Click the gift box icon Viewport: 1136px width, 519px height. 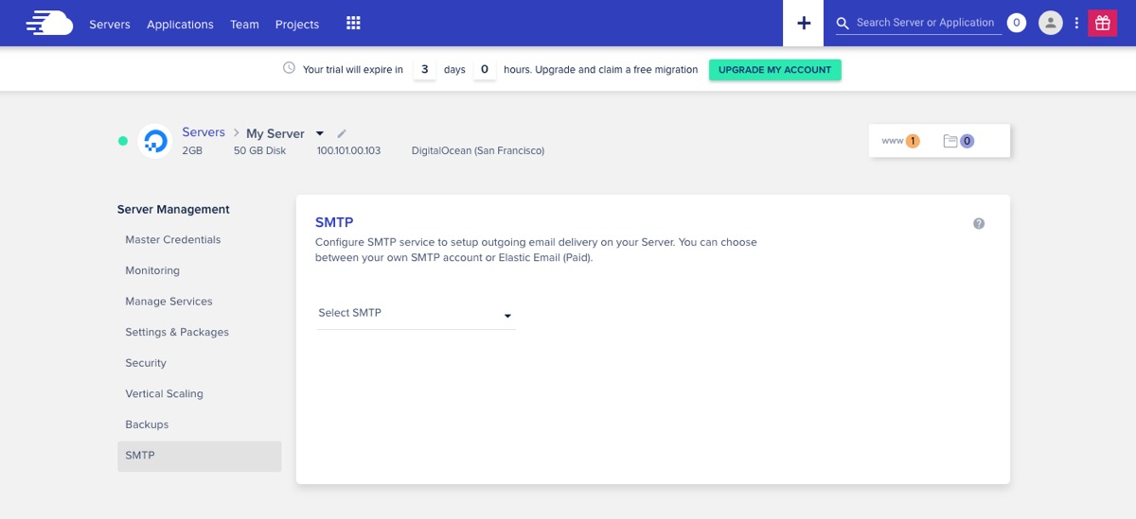coord(1102,23)
